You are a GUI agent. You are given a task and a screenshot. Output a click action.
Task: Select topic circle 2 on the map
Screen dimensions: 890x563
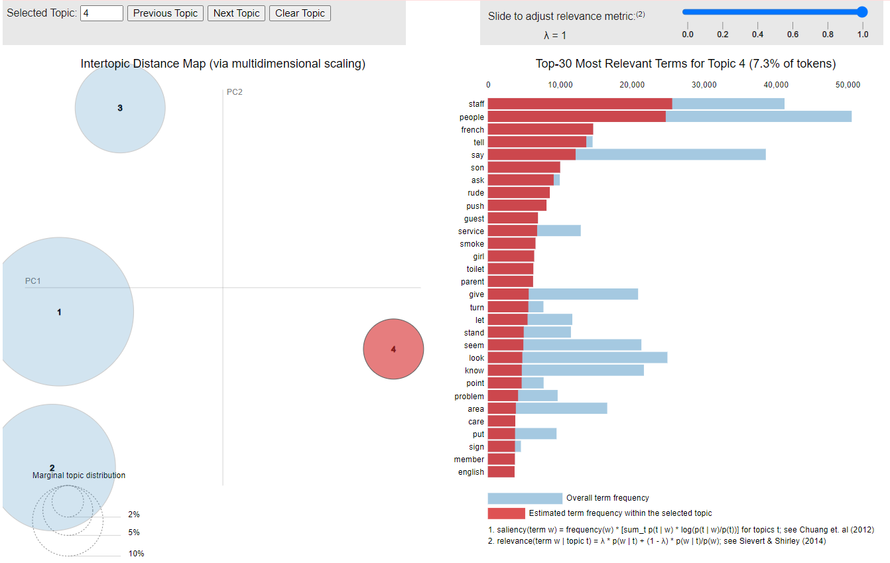pyautogui.click(x=52, y=468)
